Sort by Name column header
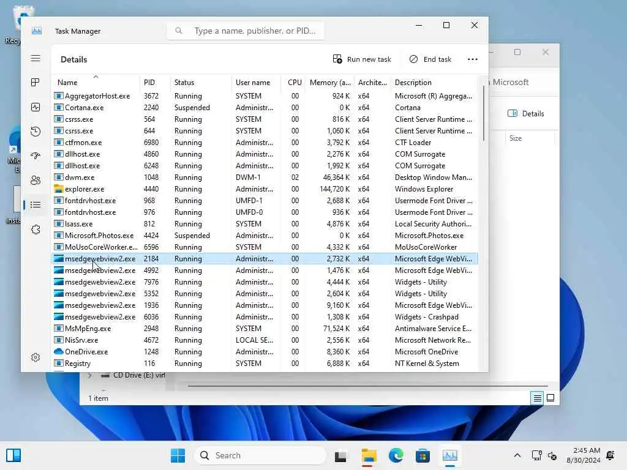Screen dimensions: 627x470 95,83
